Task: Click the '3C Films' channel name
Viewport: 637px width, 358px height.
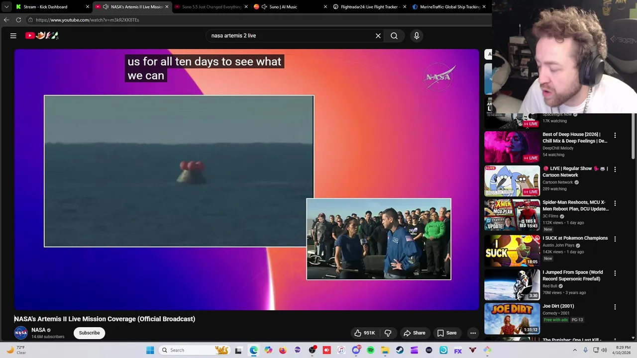Action: coord(550,216)
